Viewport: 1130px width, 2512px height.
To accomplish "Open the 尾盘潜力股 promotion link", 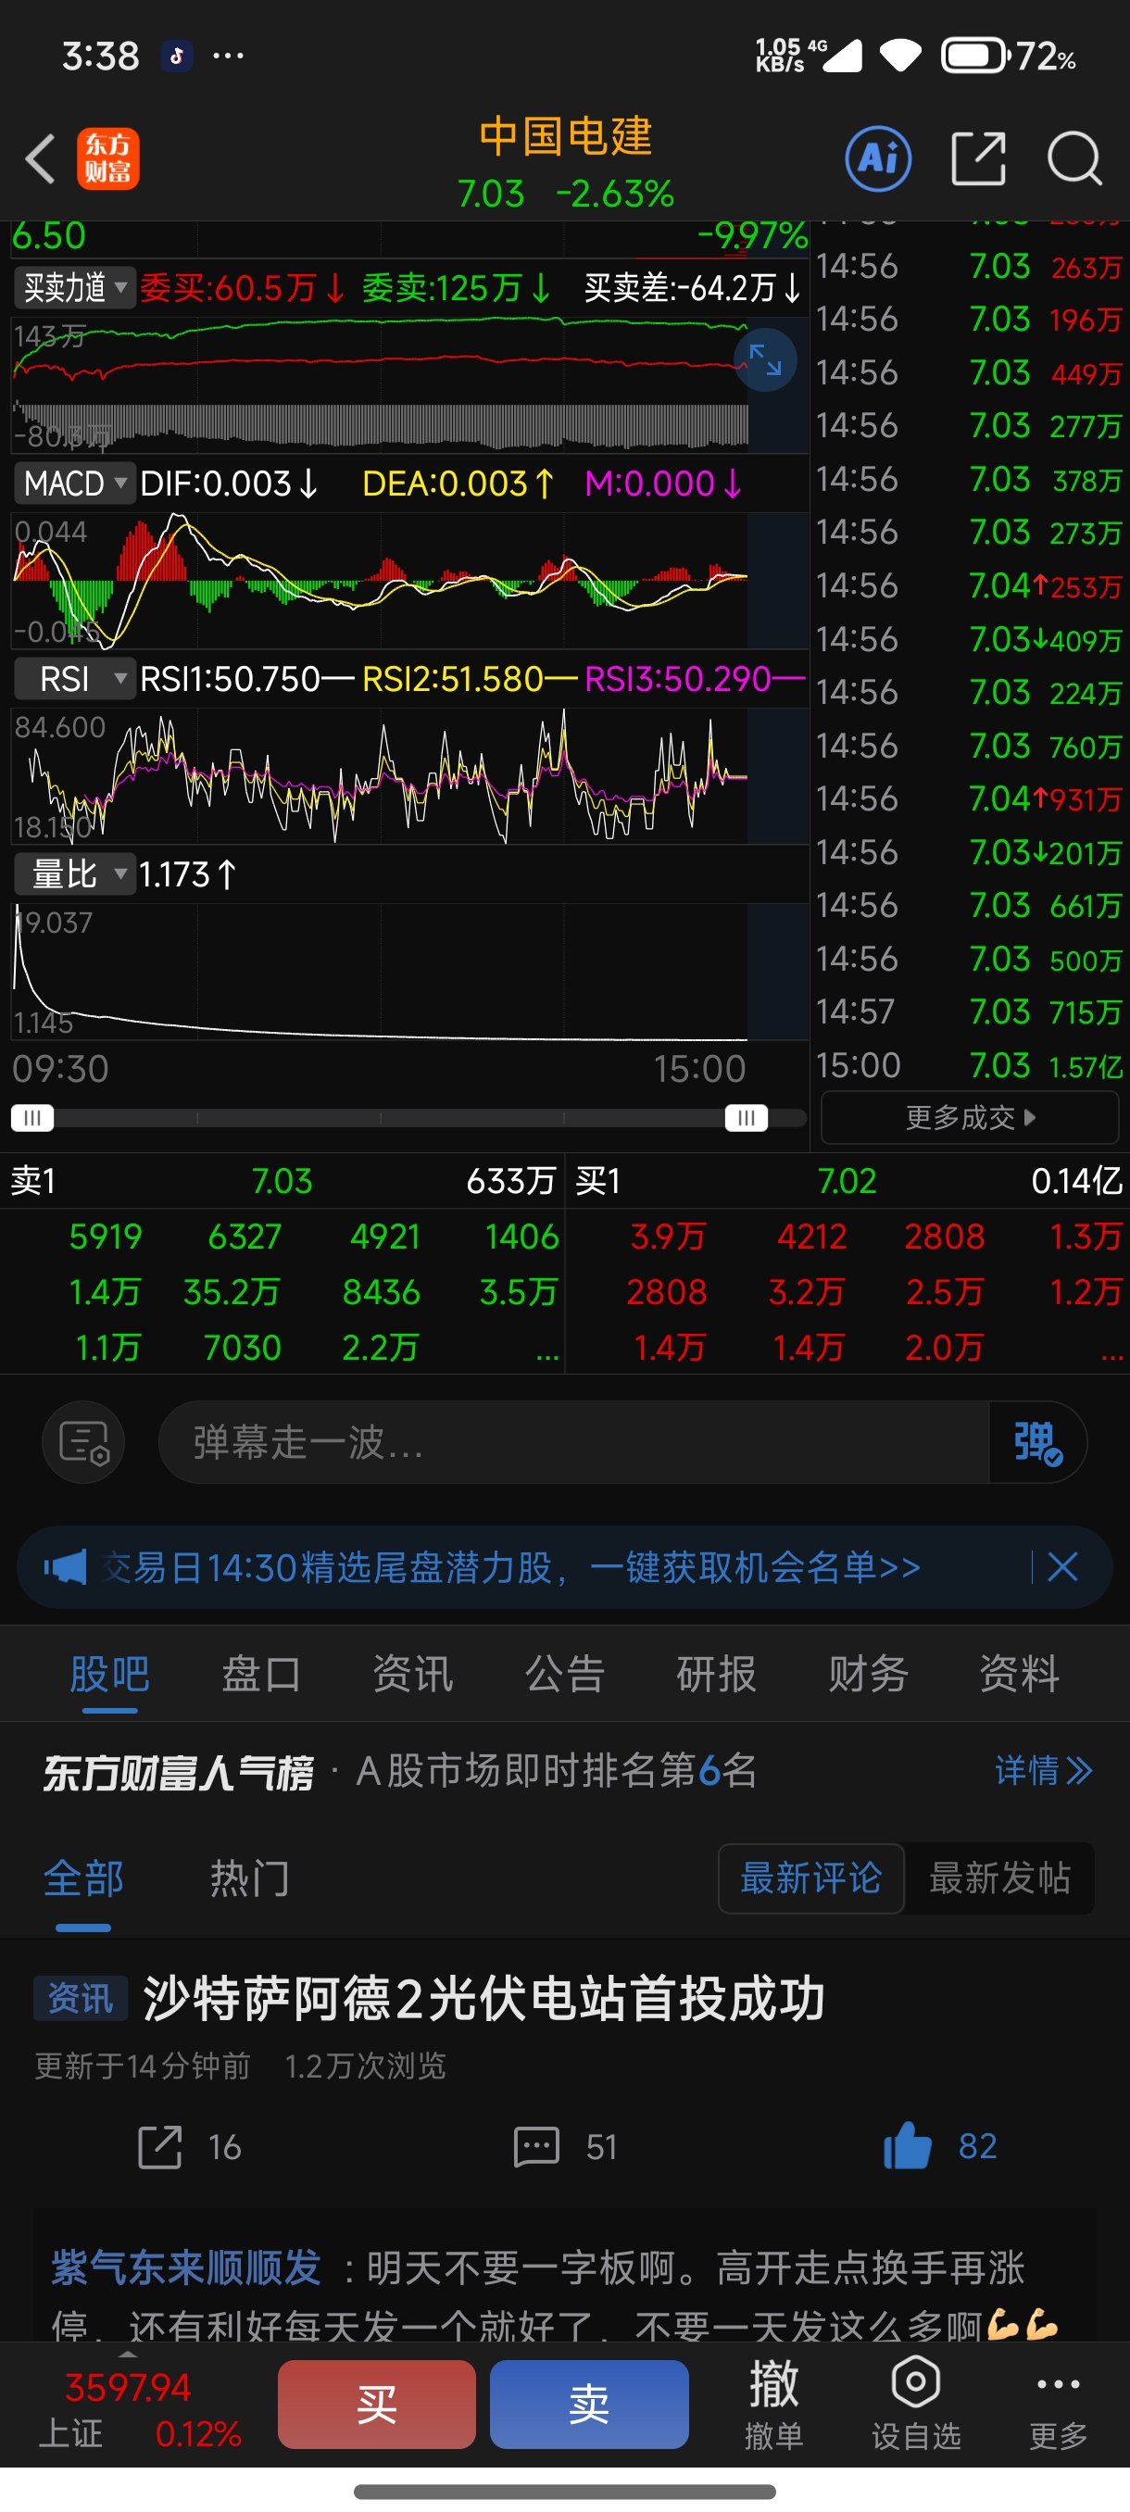I will (x=511, y=1567).
